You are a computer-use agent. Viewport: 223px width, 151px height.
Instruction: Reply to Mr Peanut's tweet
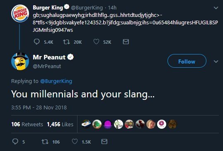15,142
